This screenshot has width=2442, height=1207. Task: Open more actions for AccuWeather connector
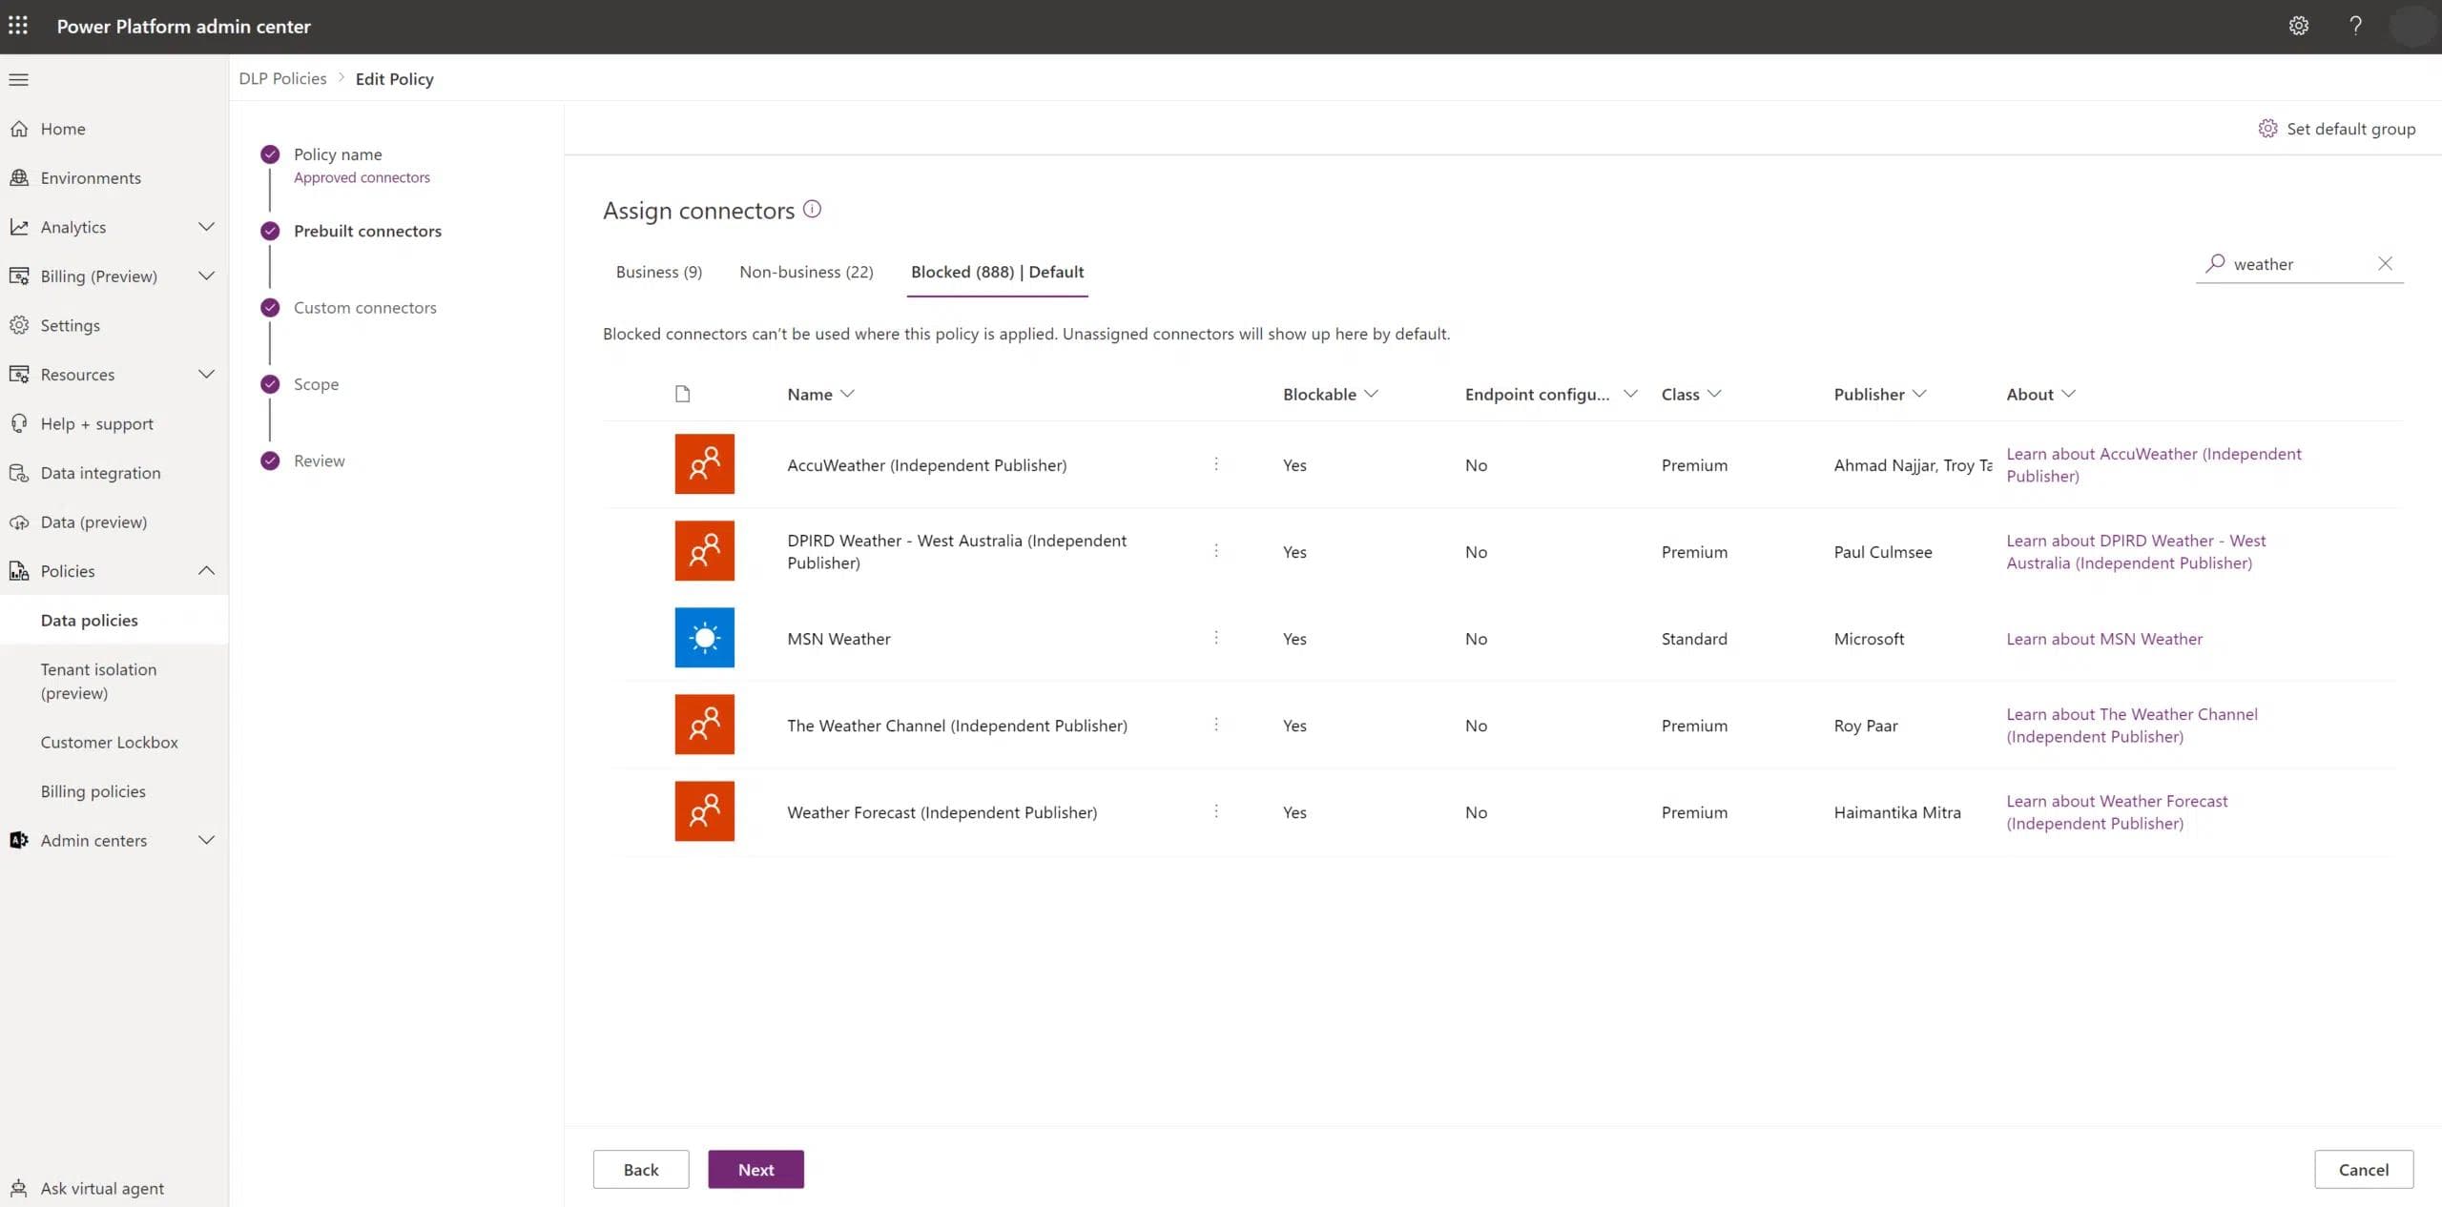point(1215,464)
